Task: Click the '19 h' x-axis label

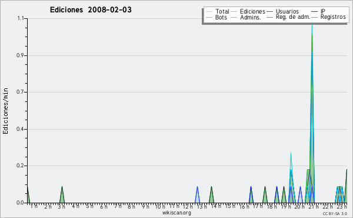Action: 286,206
